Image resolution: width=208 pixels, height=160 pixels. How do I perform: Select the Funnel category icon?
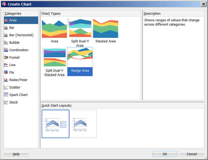coord(6,57)
